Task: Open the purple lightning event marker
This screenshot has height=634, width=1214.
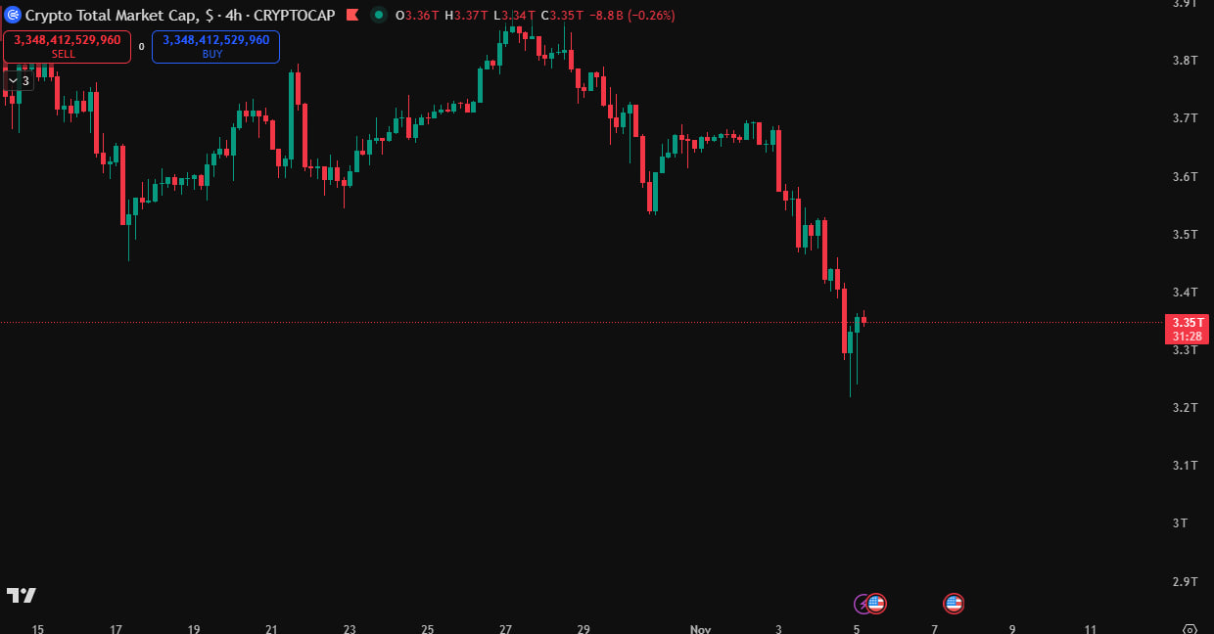Action: (862, 604)
